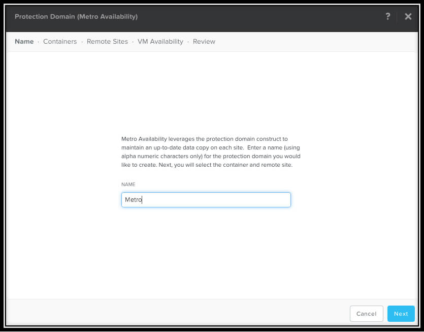
Task: Place cursor after typed text Metro
Action: coord(143,200)
